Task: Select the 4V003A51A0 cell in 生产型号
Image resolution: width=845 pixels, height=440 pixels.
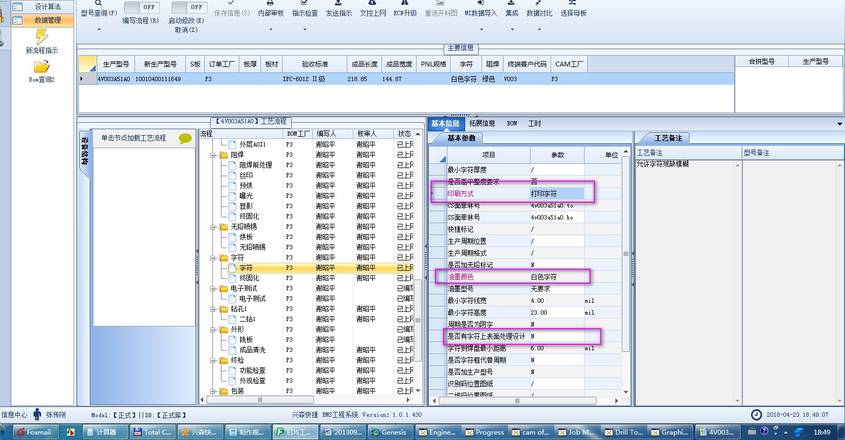Action: (x=115, y=79)
